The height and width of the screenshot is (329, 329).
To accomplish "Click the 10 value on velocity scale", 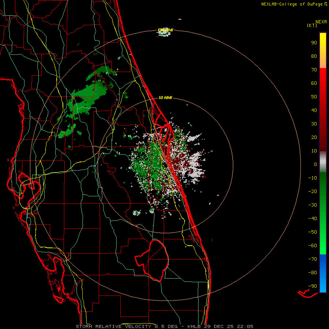I will click(314, 151).
